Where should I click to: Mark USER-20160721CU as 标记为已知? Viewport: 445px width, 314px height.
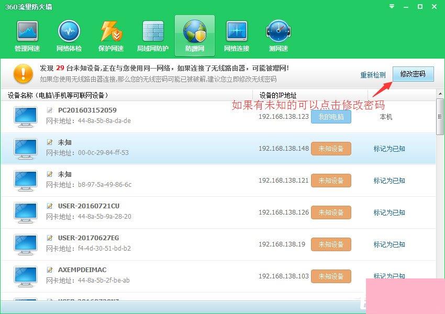click(389, 212)
